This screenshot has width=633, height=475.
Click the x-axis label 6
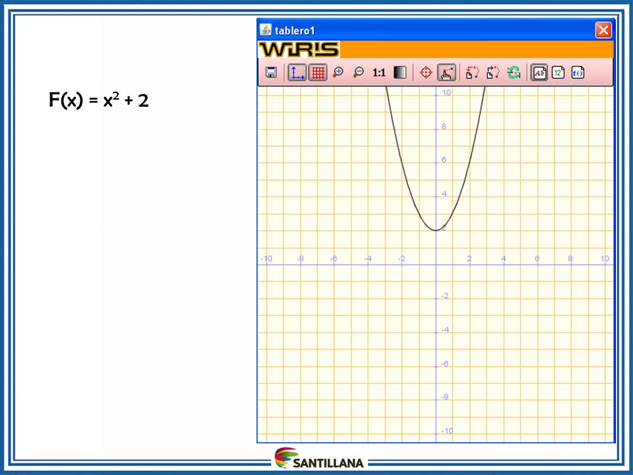[x=537, y=259]
